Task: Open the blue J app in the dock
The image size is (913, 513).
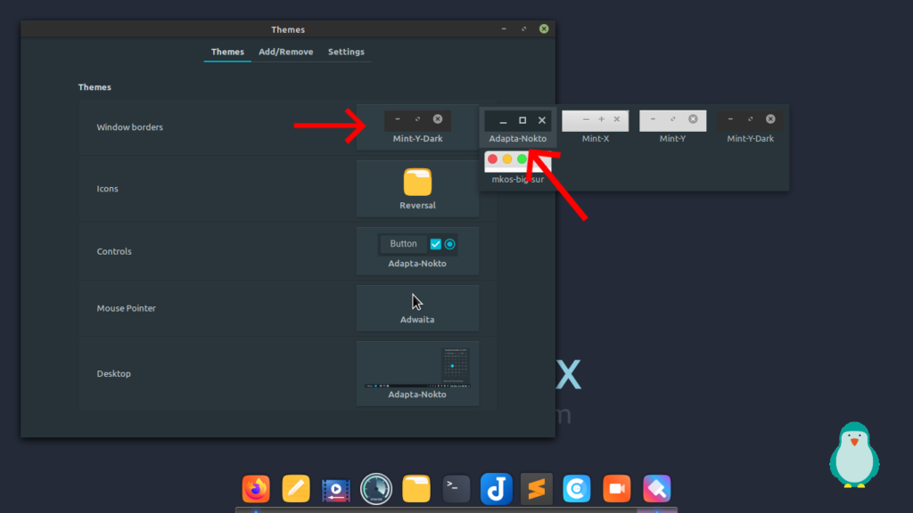Action: tap(496, 489)
